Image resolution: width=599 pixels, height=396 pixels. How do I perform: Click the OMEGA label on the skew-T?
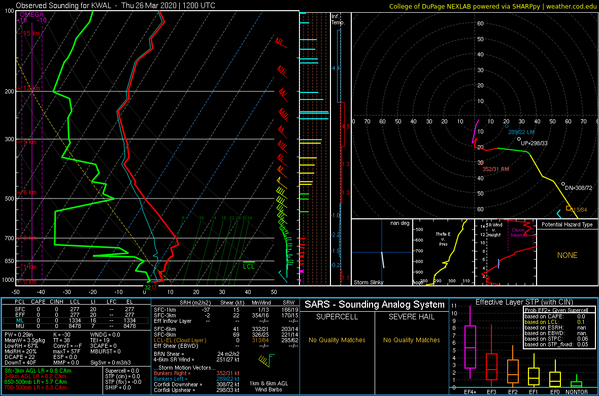click(x=31, y=15)
